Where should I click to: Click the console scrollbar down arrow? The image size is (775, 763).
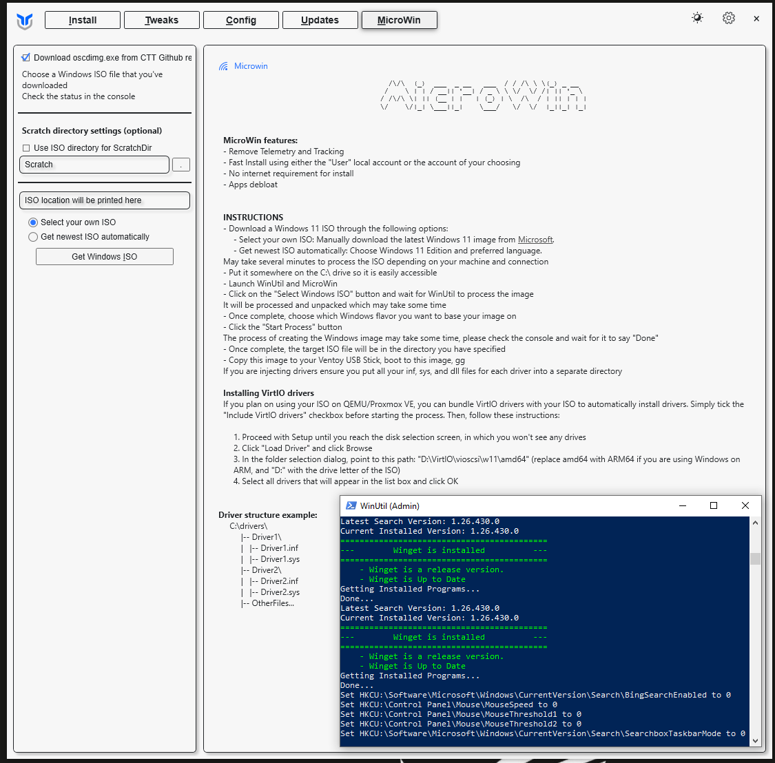[755, 740]
